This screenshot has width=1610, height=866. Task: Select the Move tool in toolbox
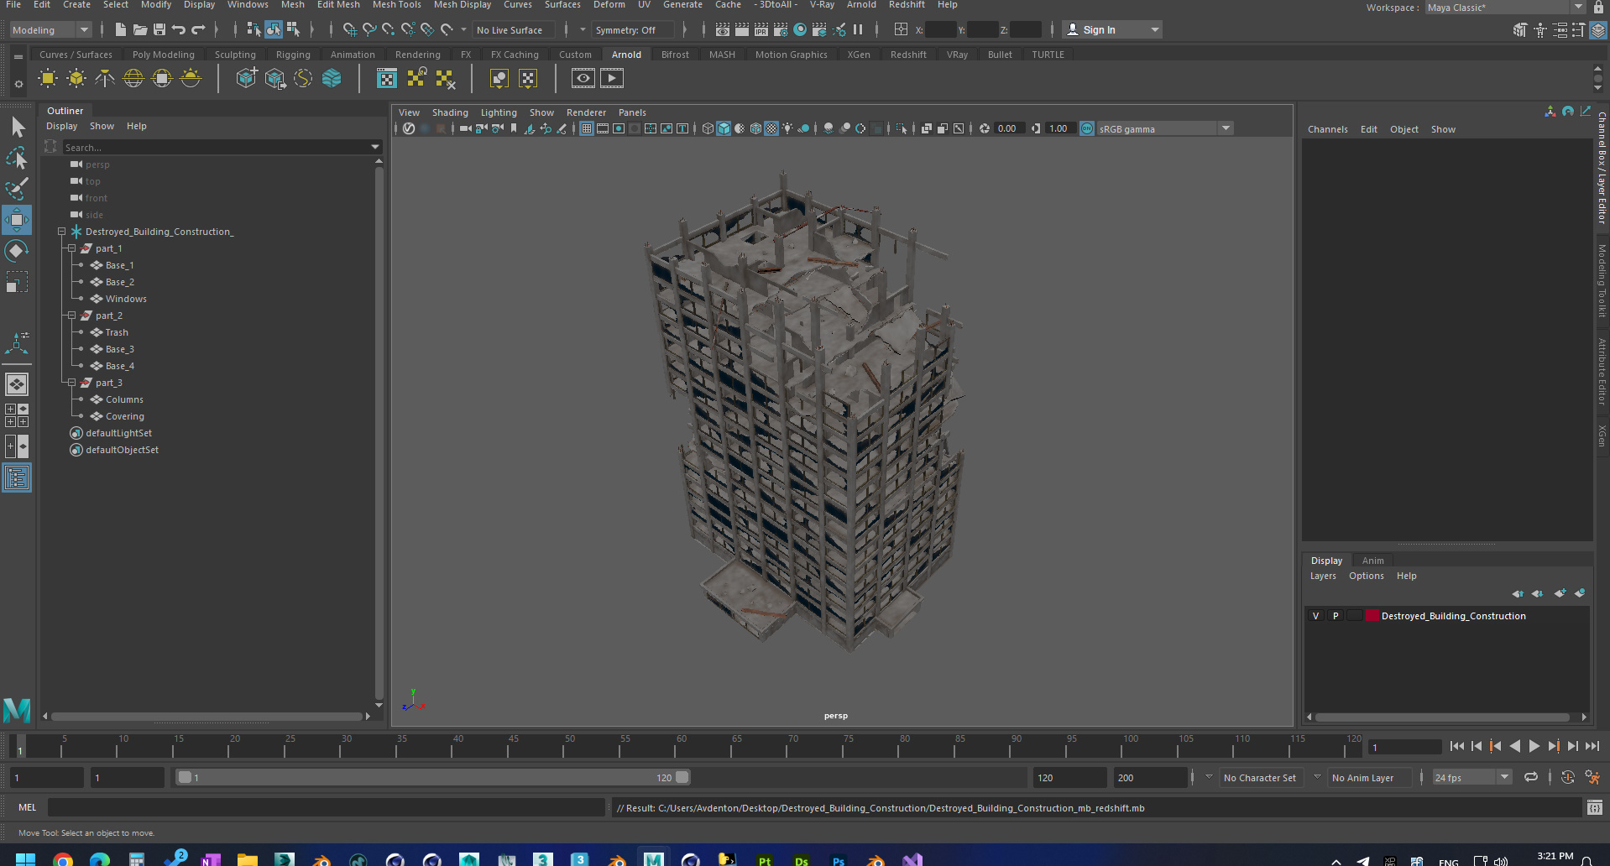click(x=17, y=220)
